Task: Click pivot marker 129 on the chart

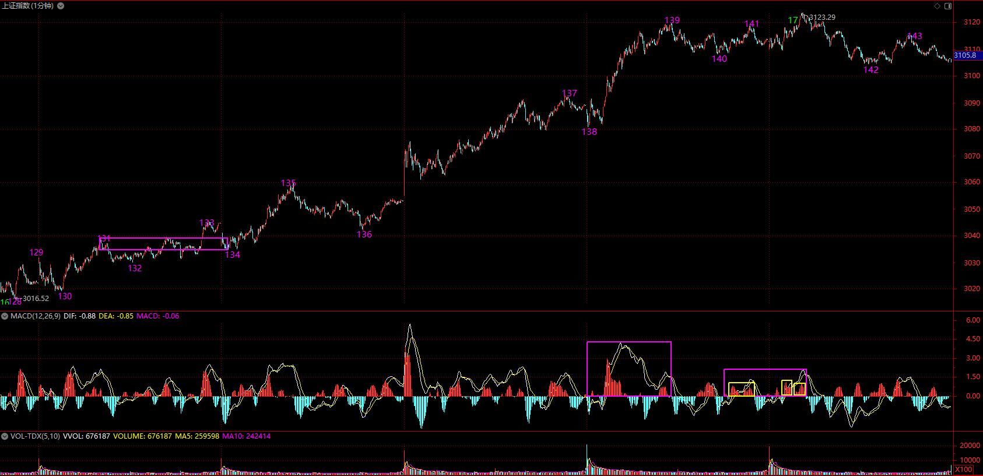Action: [x=36, y=253]
